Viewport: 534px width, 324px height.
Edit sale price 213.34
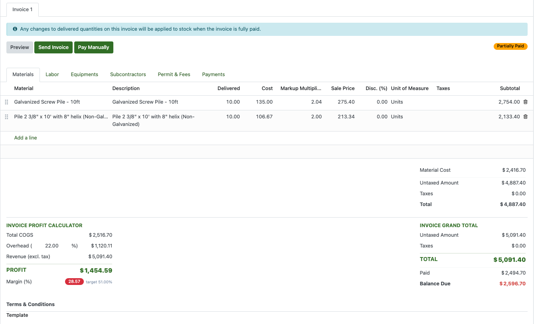(x=346, y=117)
